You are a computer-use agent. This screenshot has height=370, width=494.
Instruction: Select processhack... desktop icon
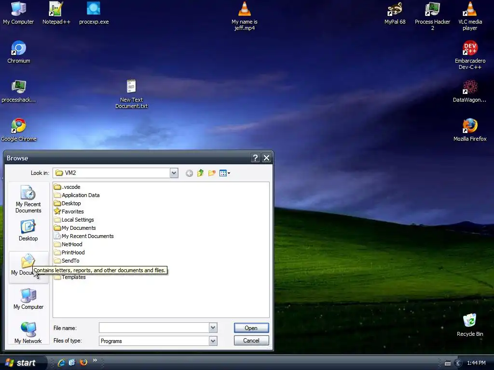coord(19,91)
